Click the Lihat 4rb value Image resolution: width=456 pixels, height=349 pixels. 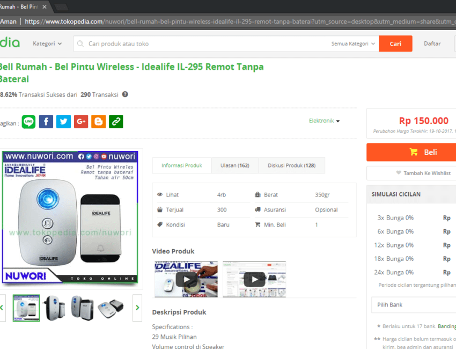[222, 195]
